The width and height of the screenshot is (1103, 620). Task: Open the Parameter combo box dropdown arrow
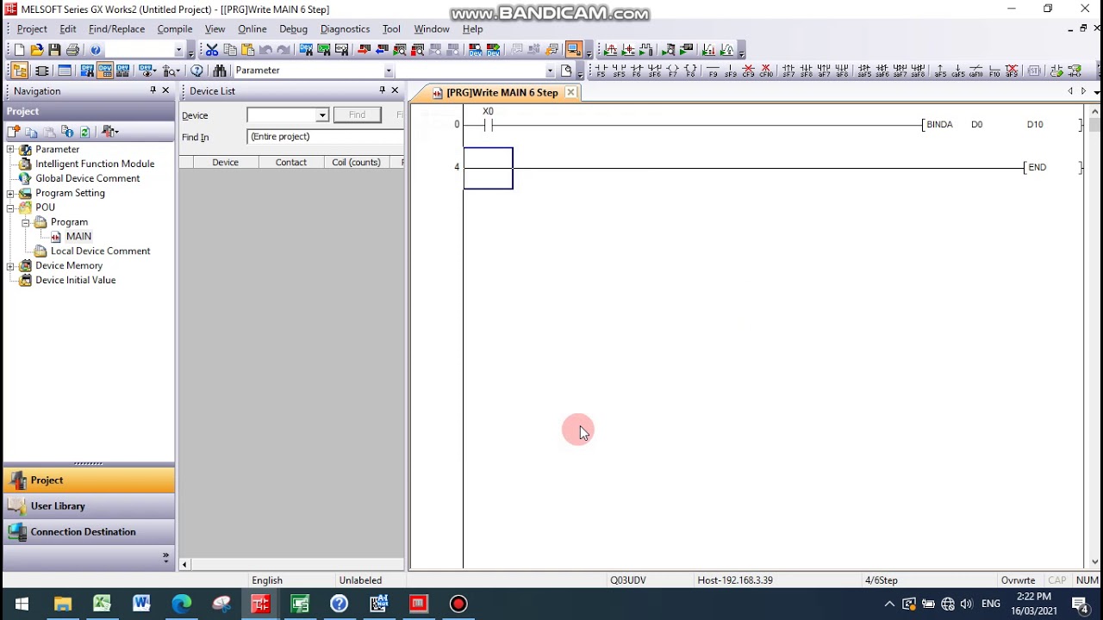(389, 71)
